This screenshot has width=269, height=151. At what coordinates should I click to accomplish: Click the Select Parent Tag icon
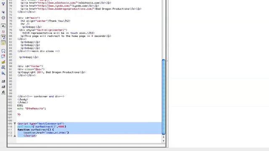[x=3, y=12]
